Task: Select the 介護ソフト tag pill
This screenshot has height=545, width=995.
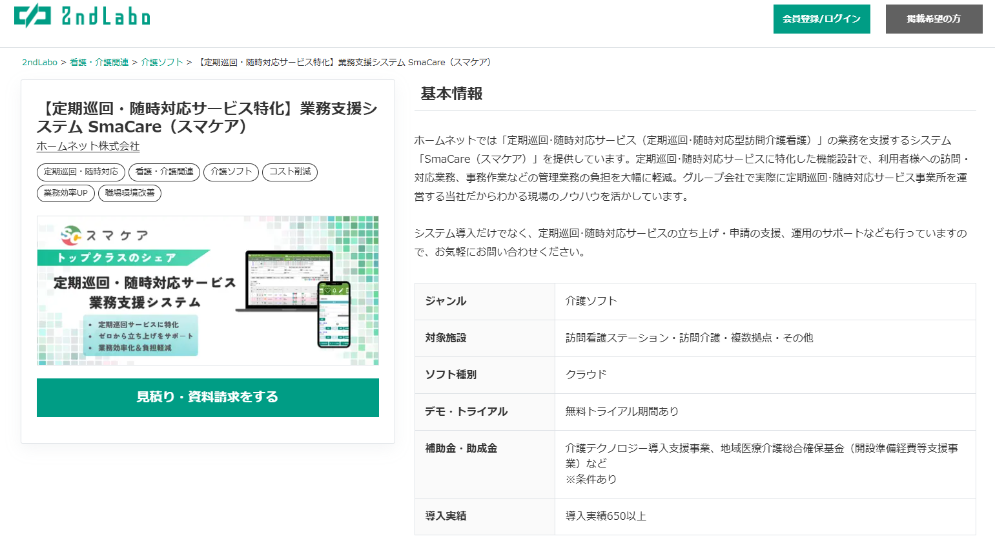Action: click(x=231, y=172)
